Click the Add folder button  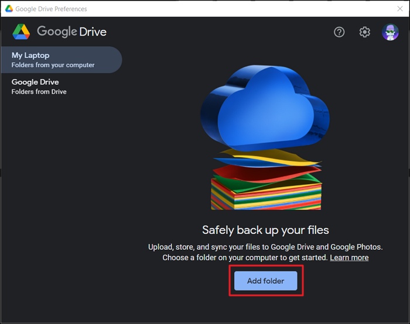pos(266,281)
